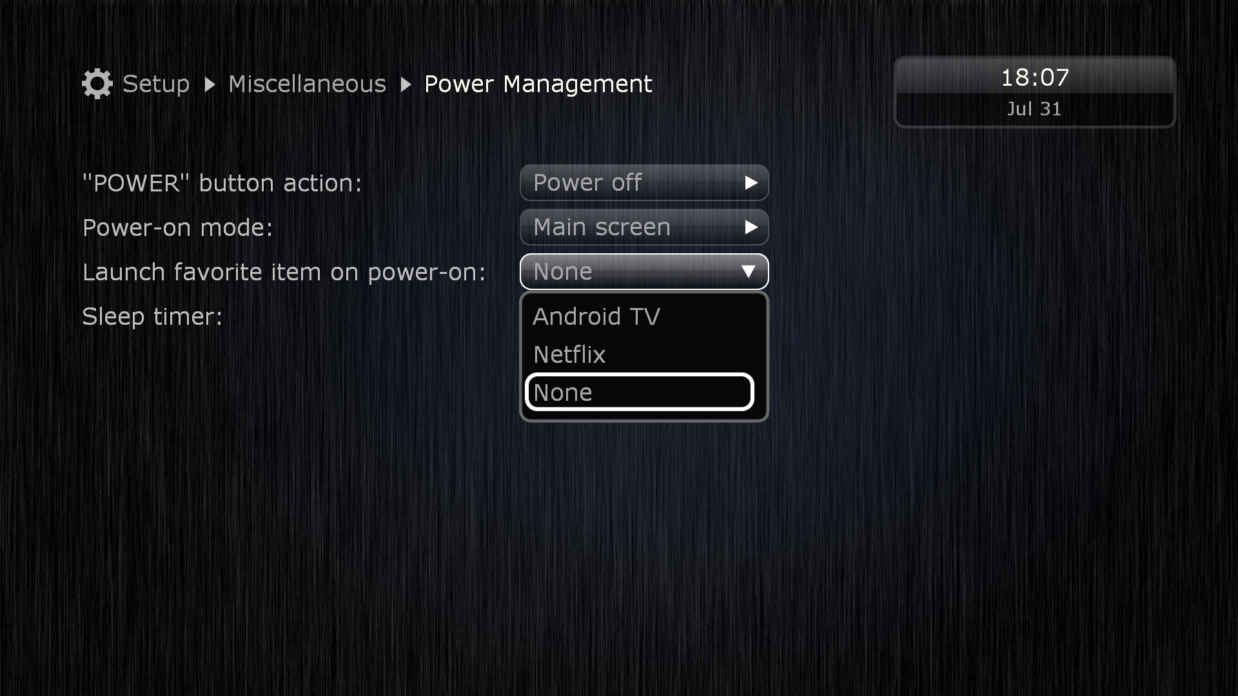
Task: Click breadcrumb arrow after Miscellaneous
Action: (x=406, y=84)
